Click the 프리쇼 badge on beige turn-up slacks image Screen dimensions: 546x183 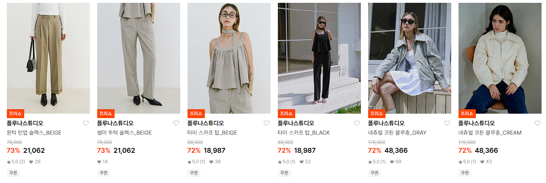pos(15,114)
